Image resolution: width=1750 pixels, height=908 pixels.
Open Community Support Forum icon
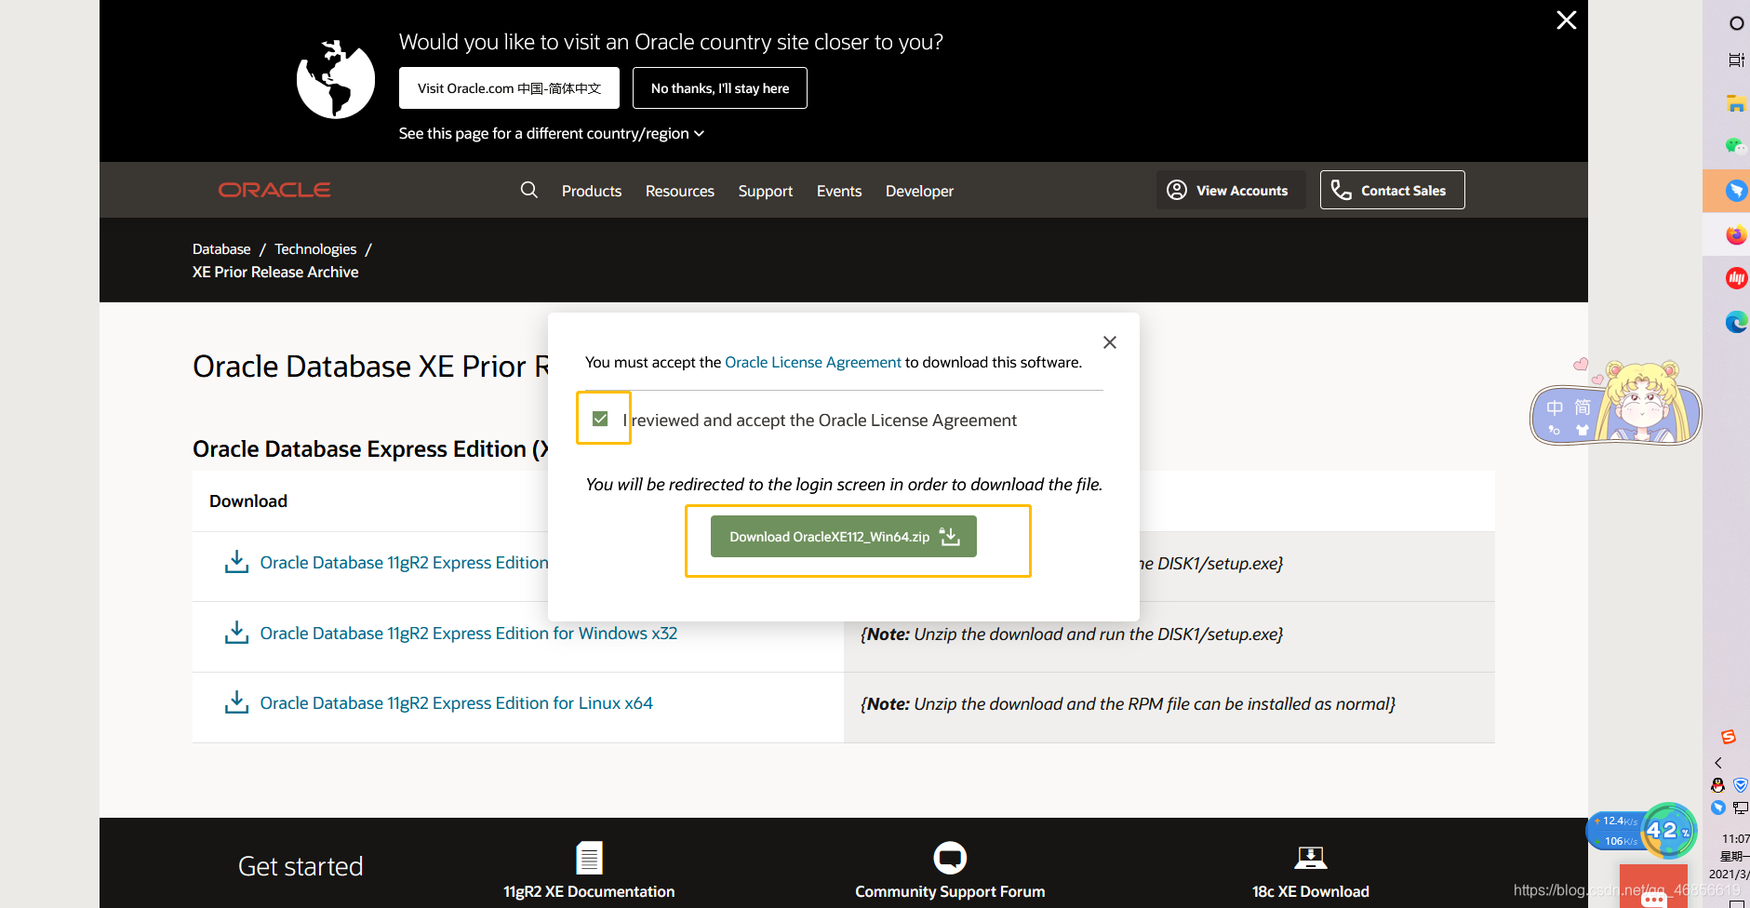pyautogui.click(x=950, y=858)
